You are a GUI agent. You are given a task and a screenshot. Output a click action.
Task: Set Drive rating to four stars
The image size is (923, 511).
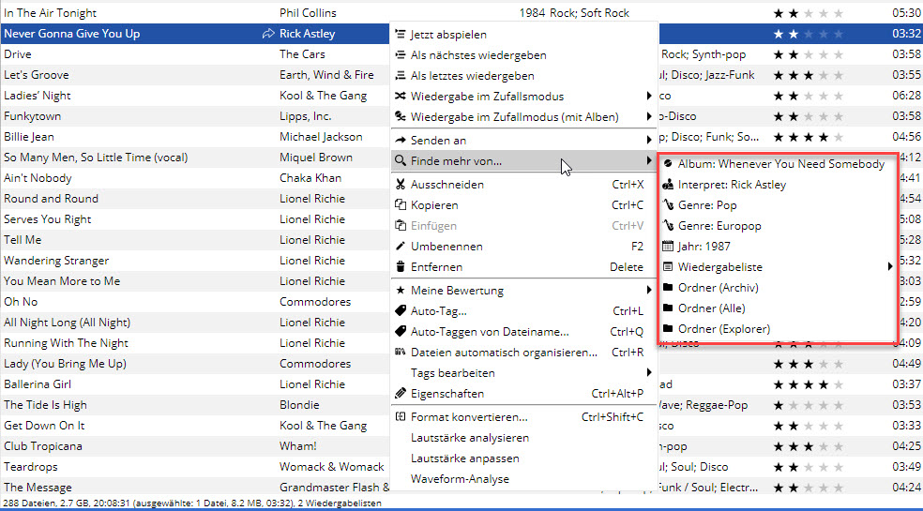click(x=824, y=54)
